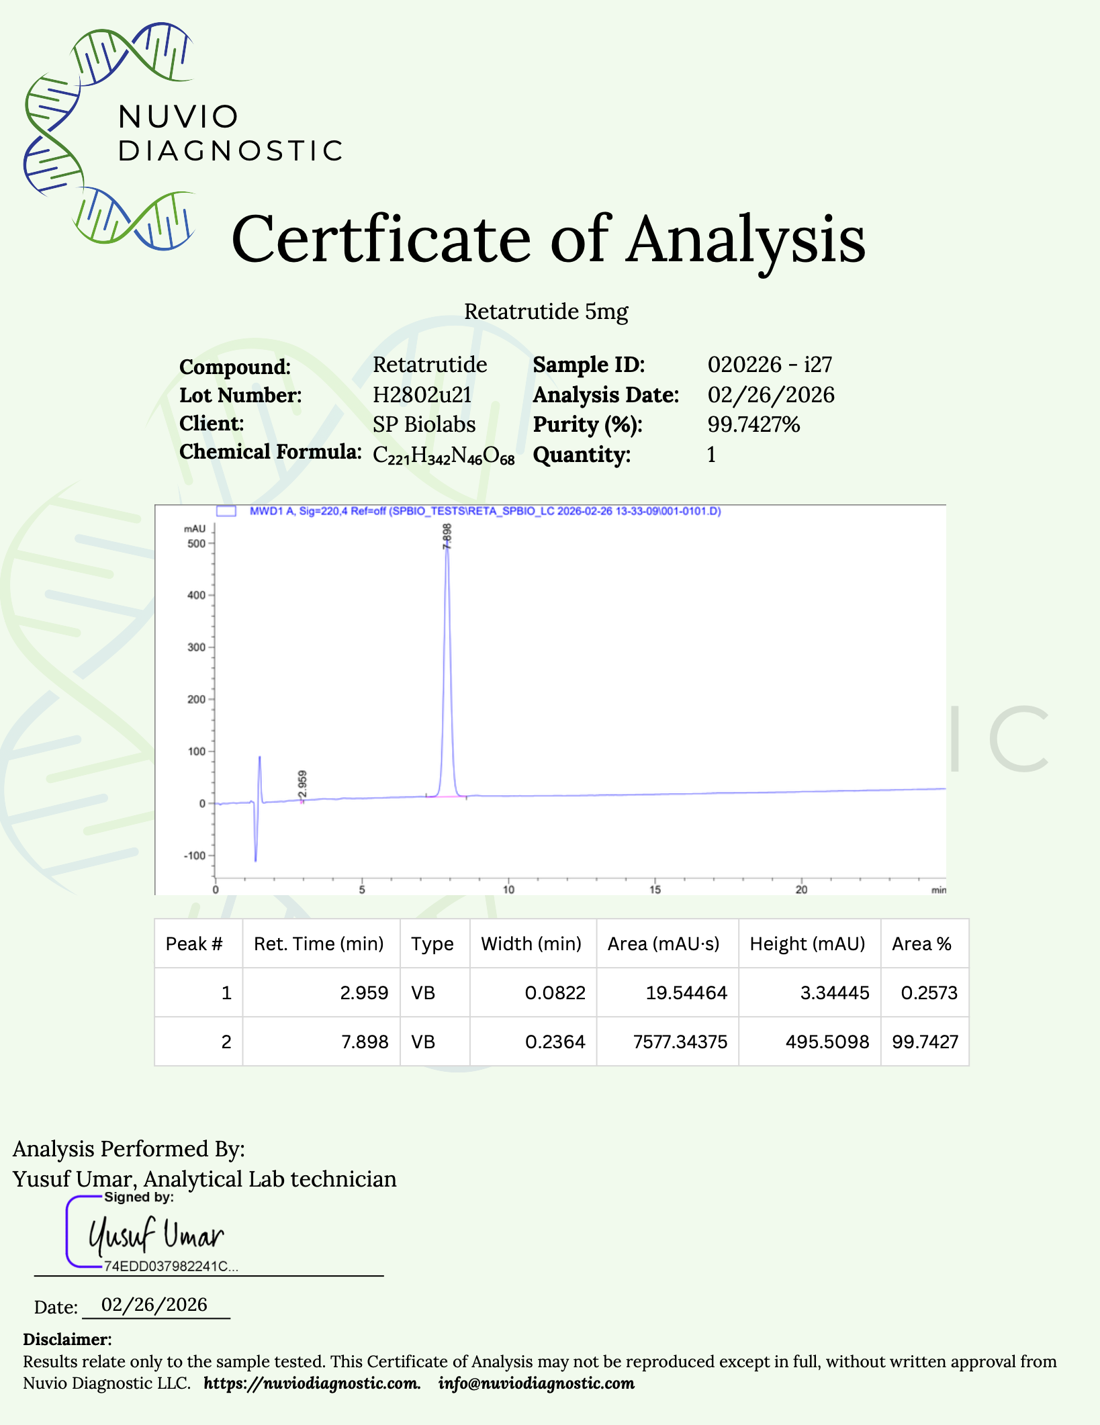Click the name Yusuf Umar, Analytical Lab technician

(x=205, y=1179)
